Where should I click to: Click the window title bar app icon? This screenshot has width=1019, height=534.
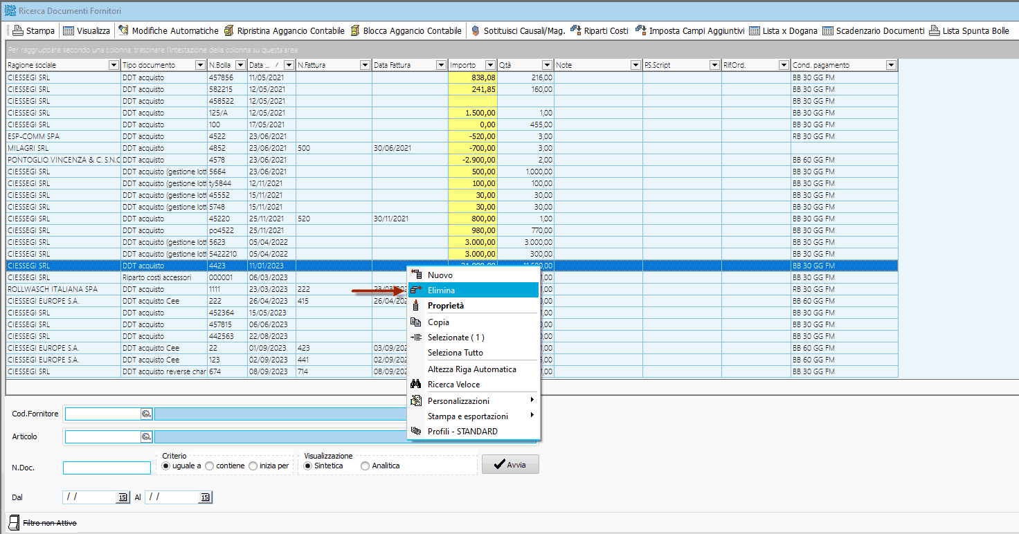[x=10, y=11]
